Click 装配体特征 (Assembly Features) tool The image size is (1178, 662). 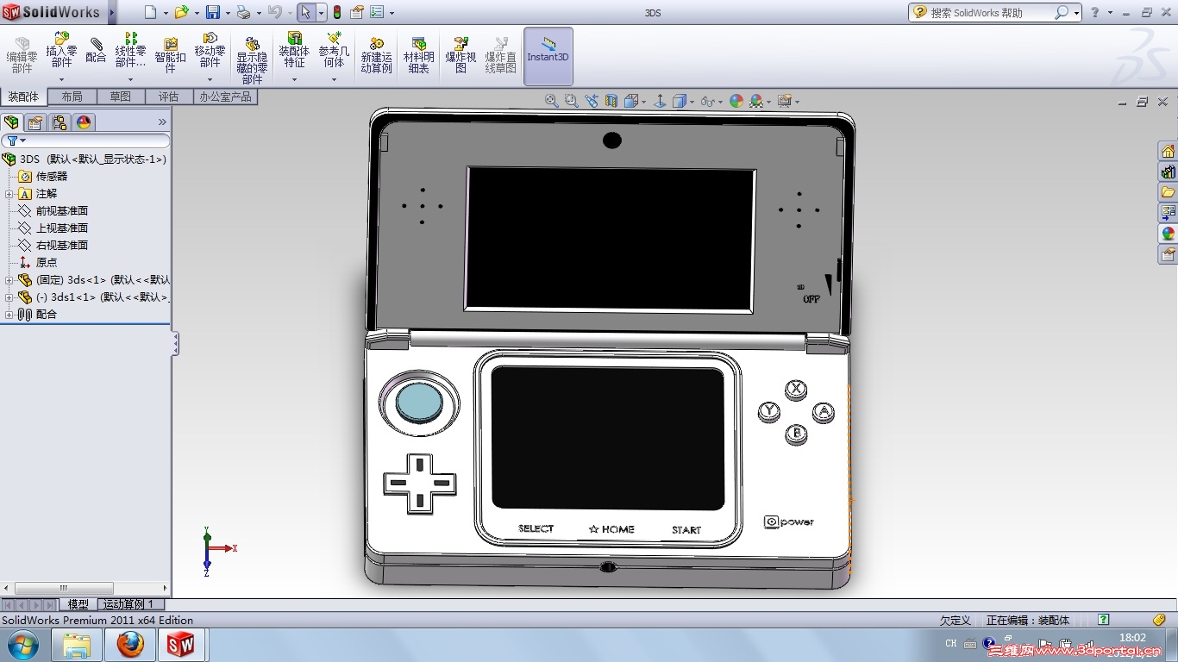pos(294,51)
